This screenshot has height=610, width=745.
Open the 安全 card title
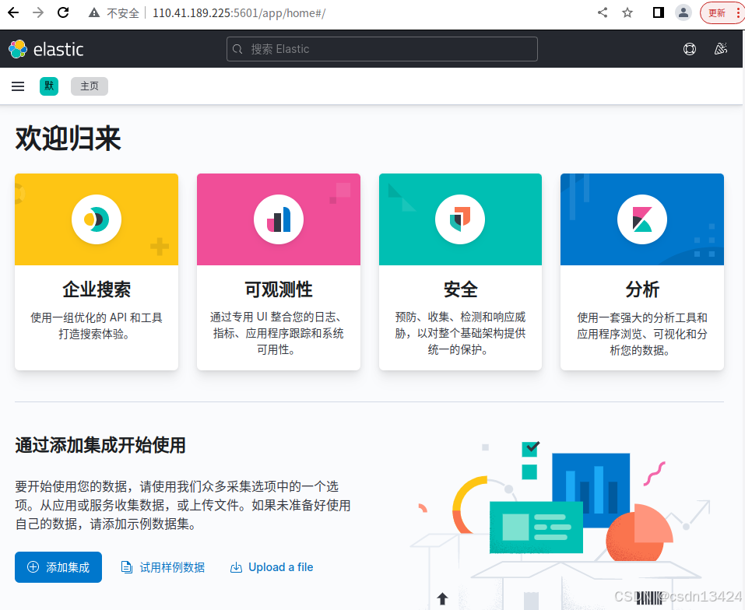tap(460, 289)
